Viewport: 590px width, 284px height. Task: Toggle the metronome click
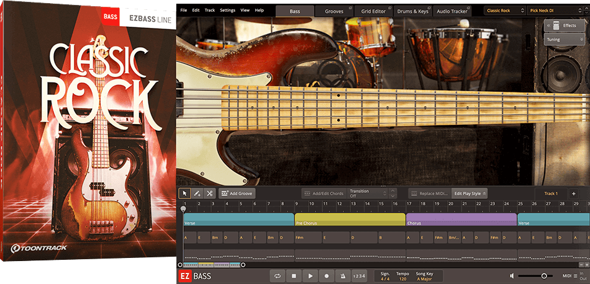pyautogui.click(x=342, y=275)
